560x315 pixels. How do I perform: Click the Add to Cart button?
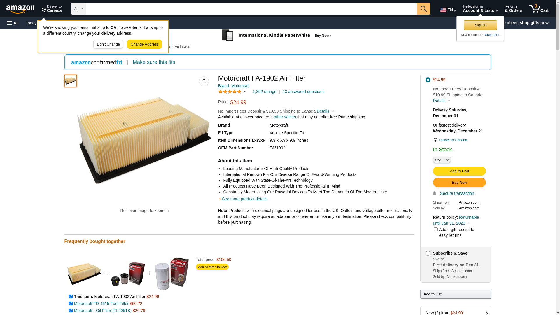459,171
